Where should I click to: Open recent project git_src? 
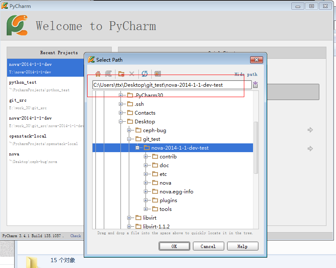coord(45,104)
